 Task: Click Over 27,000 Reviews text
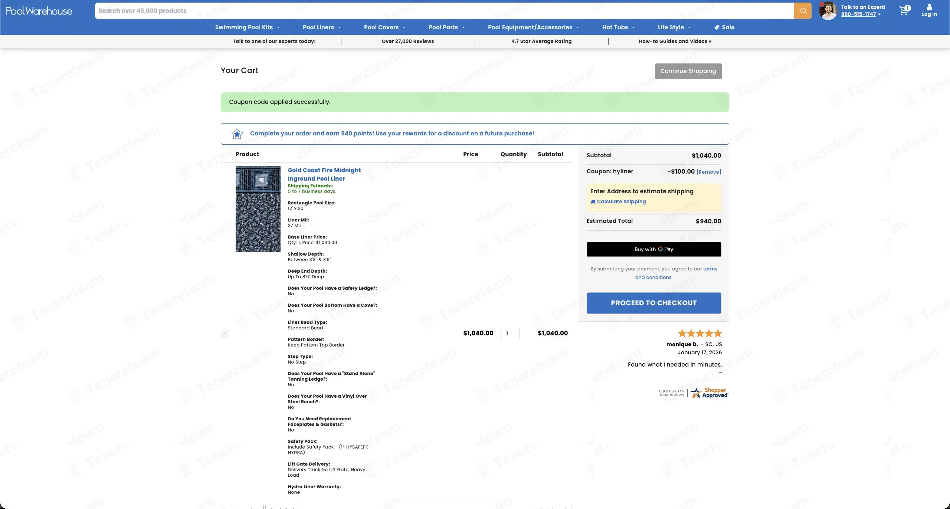pos(407,42)
